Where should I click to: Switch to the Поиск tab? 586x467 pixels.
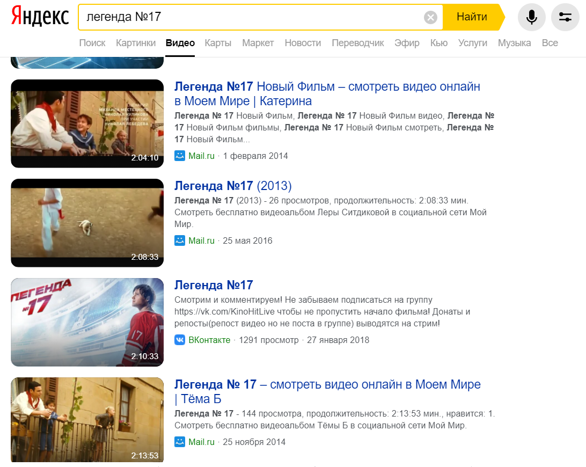point(92,43)
